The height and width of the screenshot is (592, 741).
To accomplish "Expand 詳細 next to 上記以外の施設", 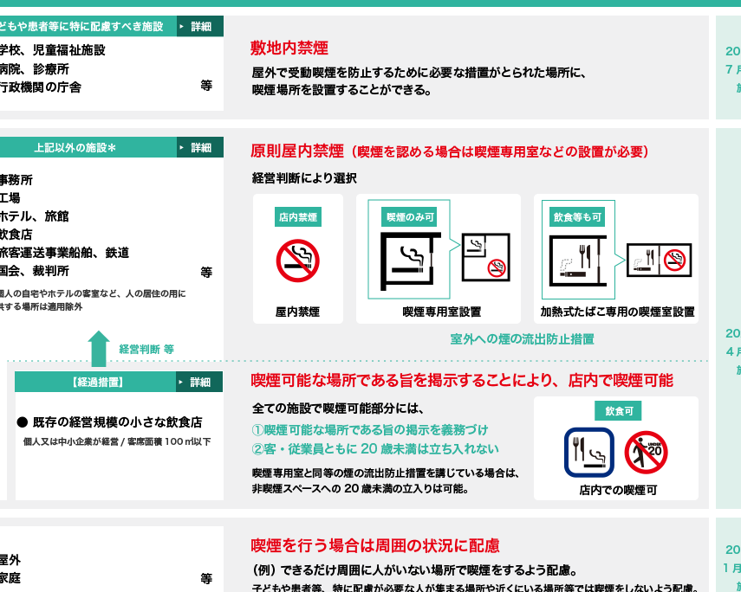I will click(x=199, y=148).
